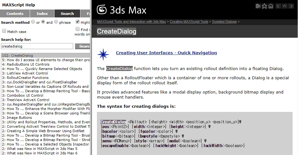The image size is (298, 155).
Task: Select the 'phrase' search method
Action: (56, 22)
